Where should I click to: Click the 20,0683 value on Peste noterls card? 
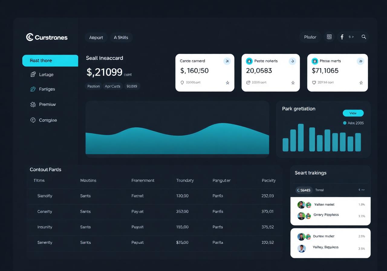point(259,71)
